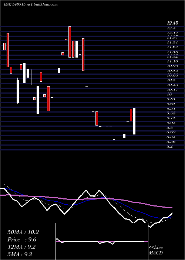Click the 12MA : 9.2 label
185x260 pixels.
pyautogui.click(x=21, y=247)
